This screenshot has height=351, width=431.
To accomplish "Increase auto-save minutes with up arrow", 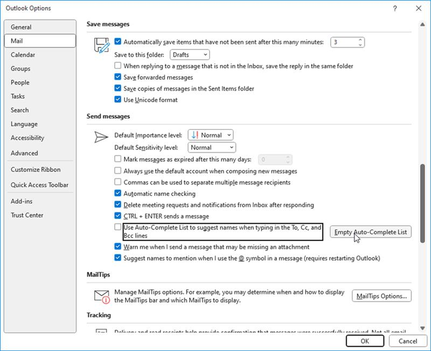I will 360,40.
